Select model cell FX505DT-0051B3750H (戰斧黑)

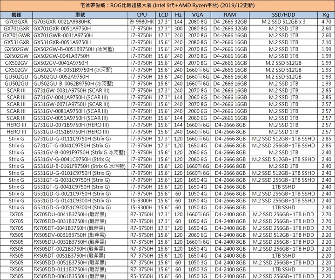80,256
